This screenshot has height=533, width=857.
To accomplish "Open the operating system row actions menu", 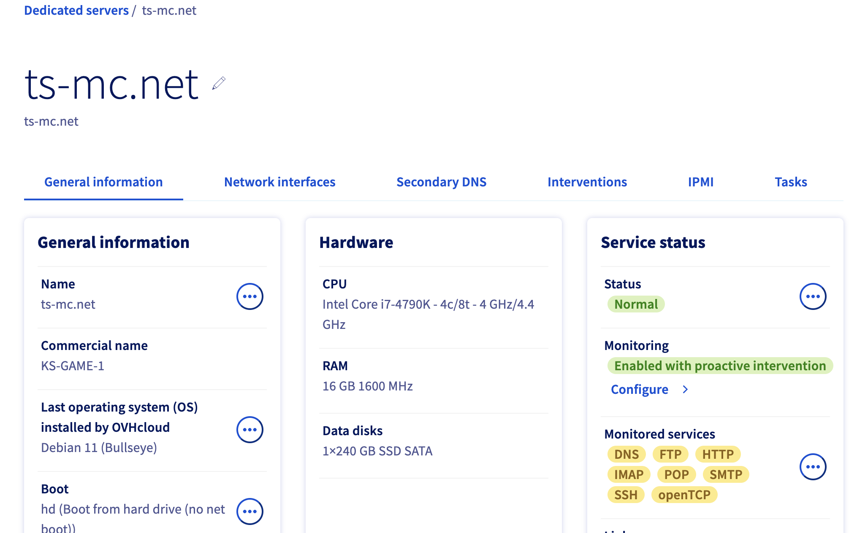I will [250, 430].
